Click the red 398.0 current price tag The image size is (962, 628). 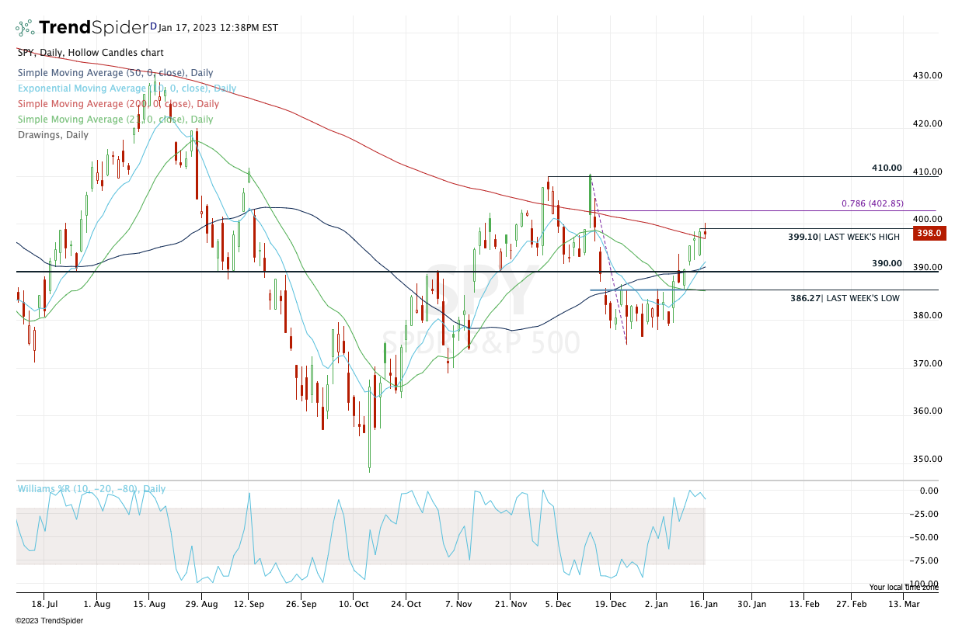point(929,233)
